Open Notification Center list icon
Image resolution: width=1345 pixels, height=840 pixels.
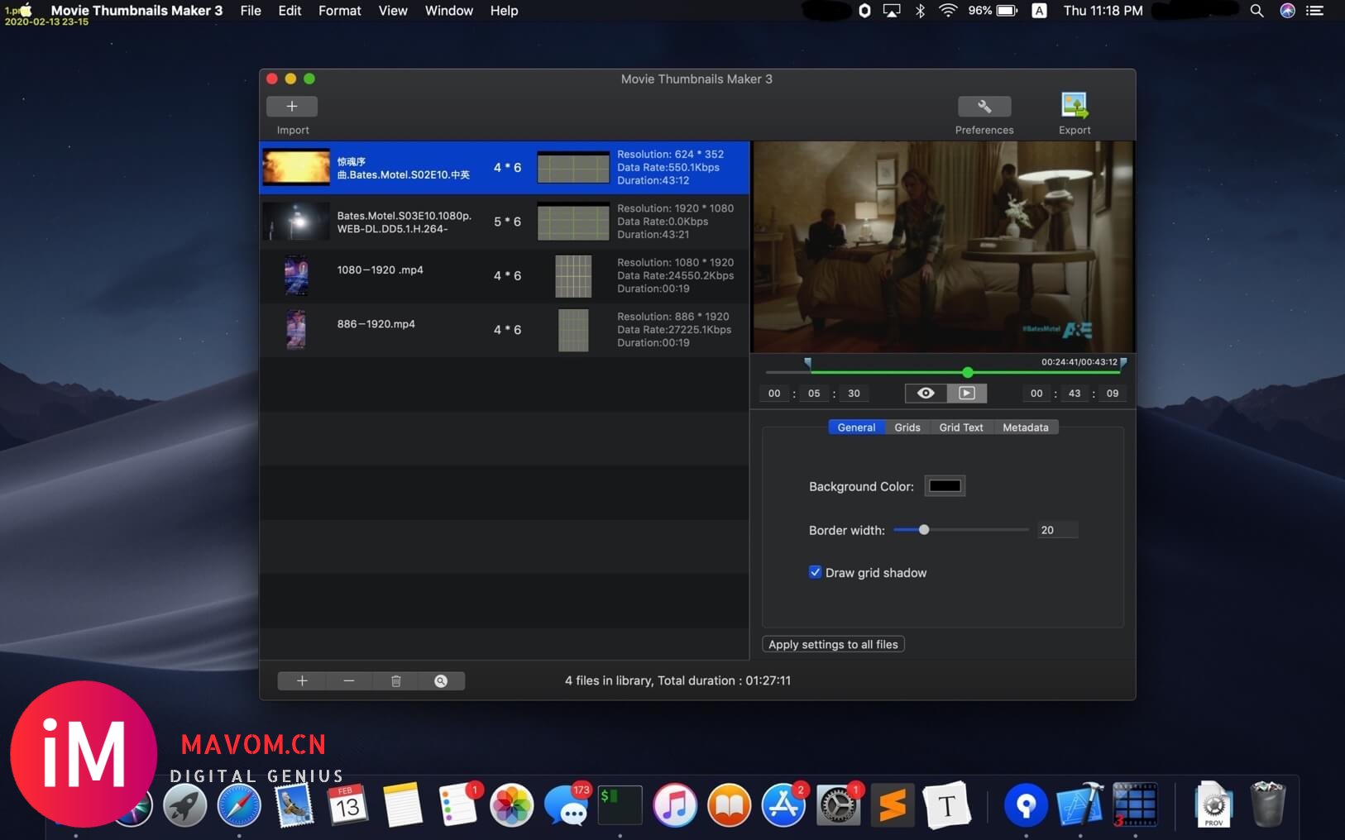pyautogui.click(x=1315, y=11)
